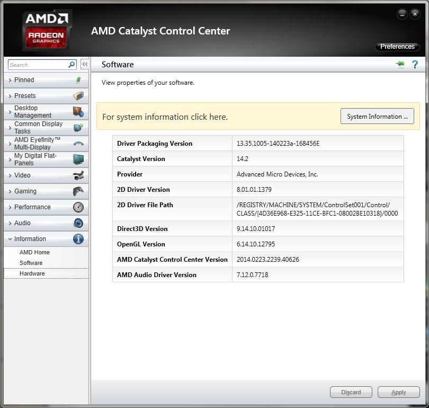Close the Catalyst Control Center window
Image resolution: width=429 pixels, height=408 pixels.
click(x=415, y=14)
